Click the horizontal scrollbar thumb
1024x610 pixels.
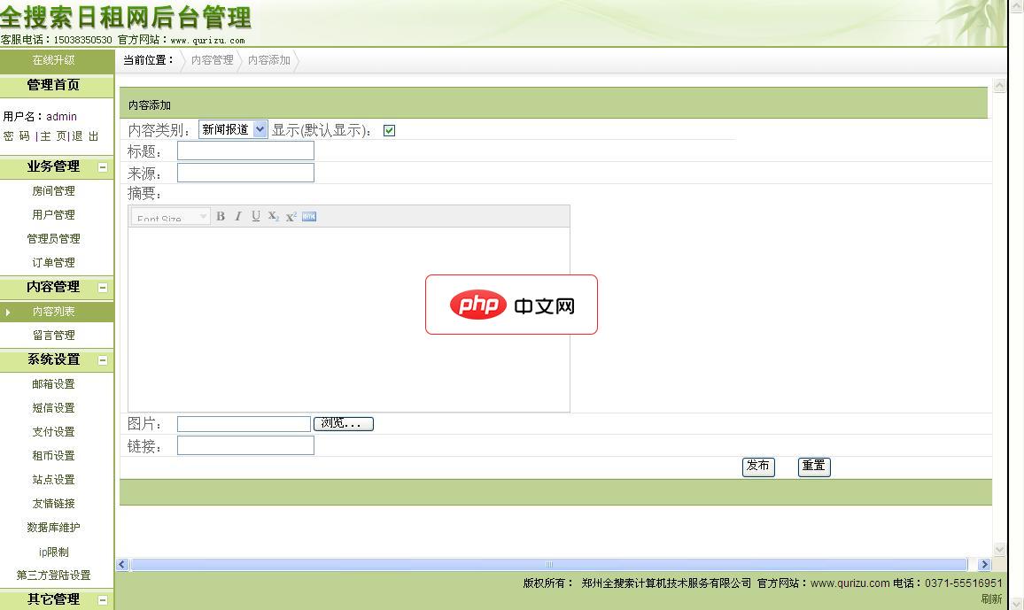[x=549, y=564]
